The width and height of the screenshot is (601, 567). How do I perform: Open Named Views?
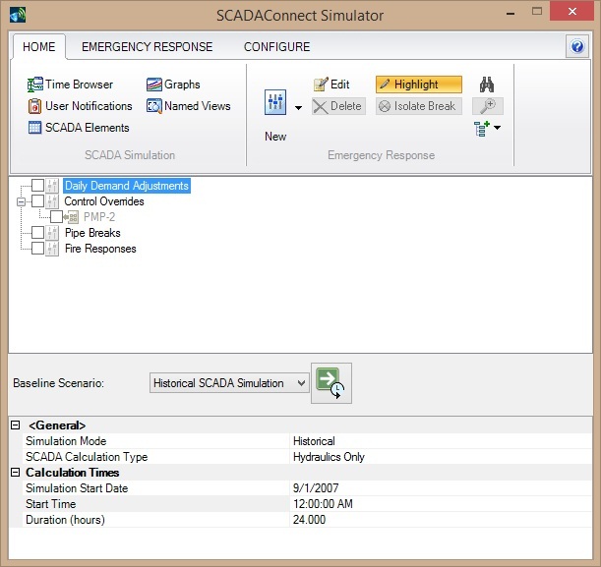tap(188, 106)
